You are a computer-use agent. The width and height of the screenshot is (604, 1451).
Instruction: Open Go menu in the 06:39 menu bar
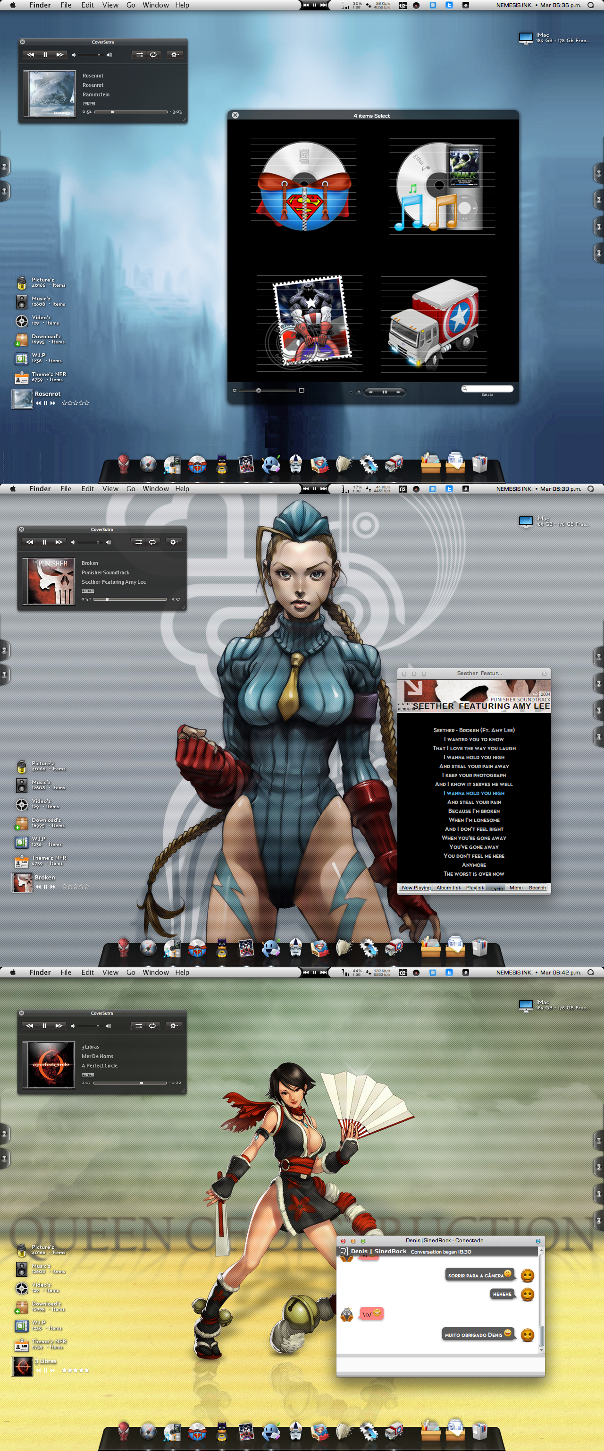coord(131,489)
